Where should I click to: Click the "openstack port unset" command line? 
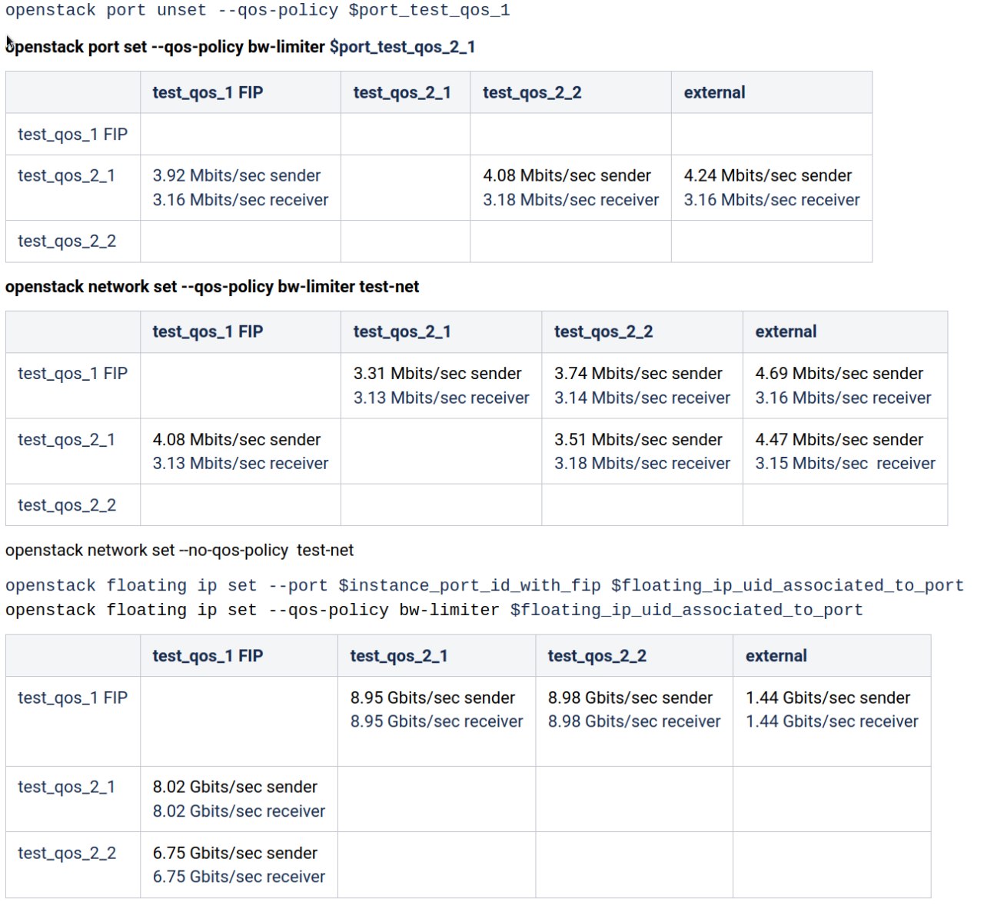pos(257,11)
